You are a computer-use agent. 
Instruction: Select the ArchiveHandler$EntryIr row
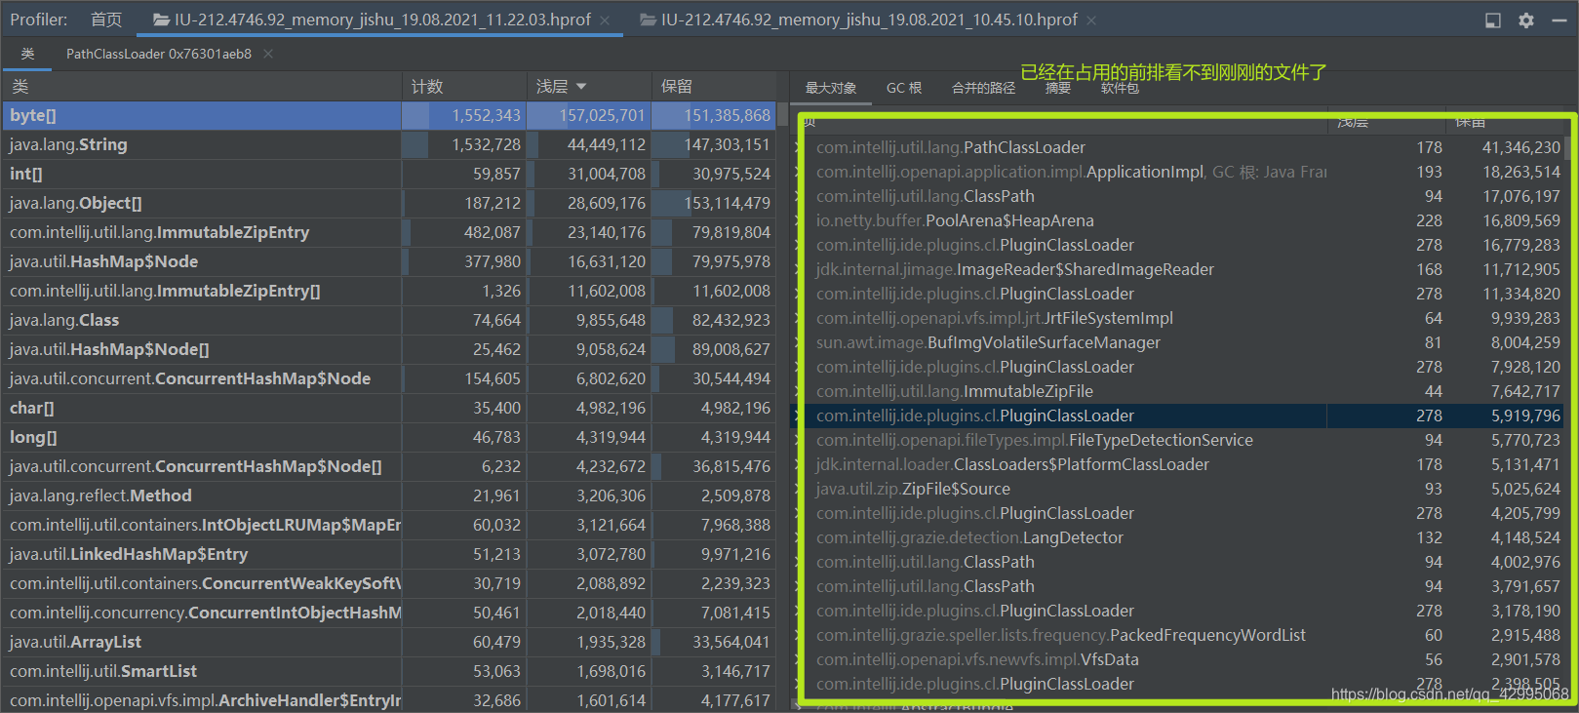pos(389,699)
